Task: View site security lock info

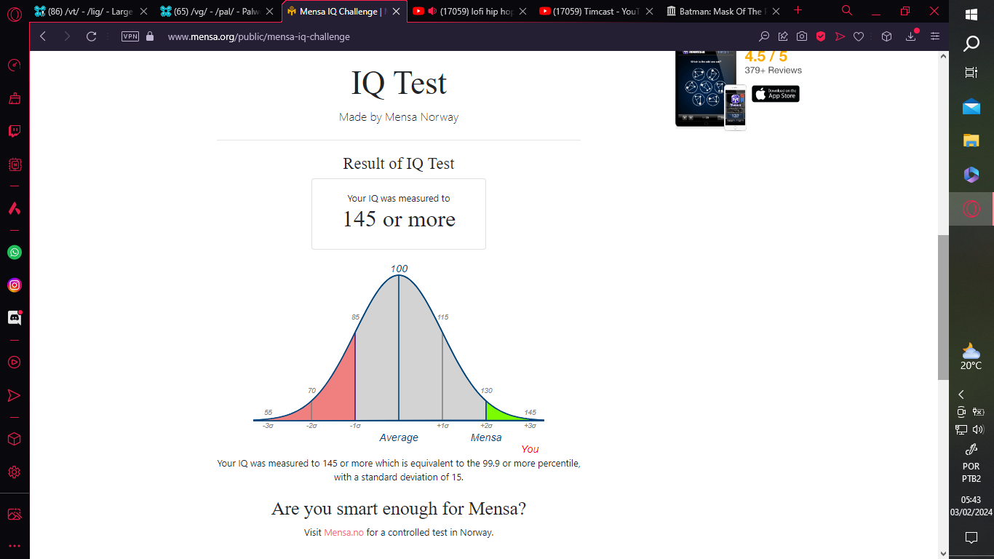Action: pos(151,36)
